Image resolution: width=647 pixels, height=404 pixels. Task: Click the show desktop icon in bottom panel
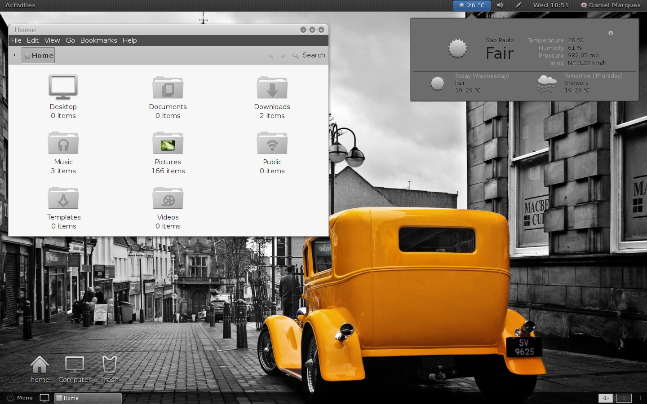[x=44, y=398]
